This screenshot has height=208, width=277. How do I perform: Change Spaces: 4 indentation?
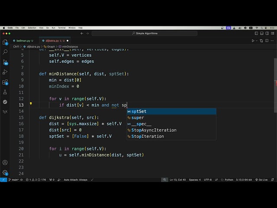click(x=195, y=180)
